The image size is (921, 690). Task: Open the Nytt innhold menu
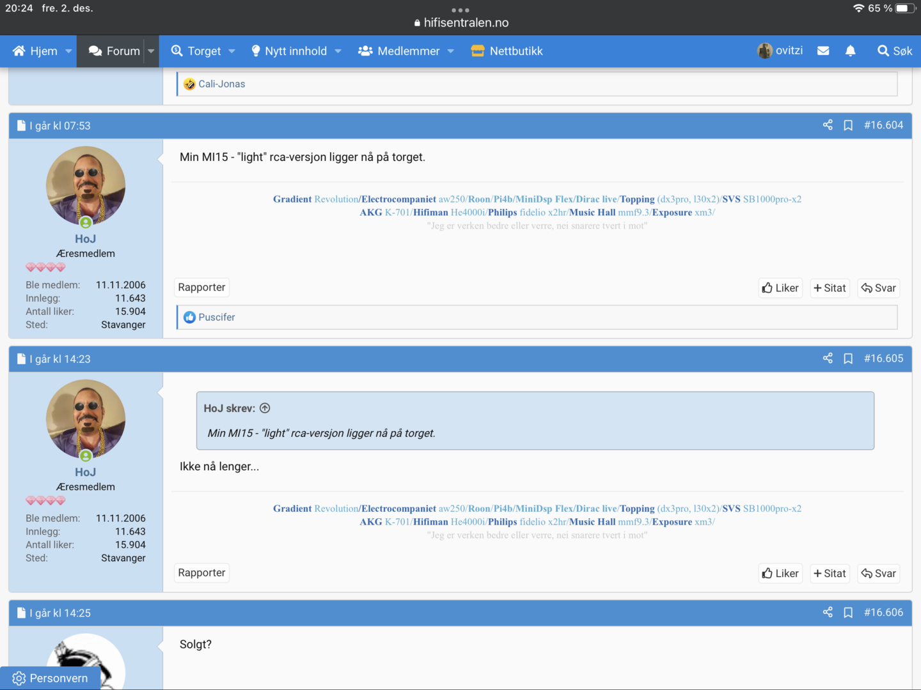pos(289,51)
